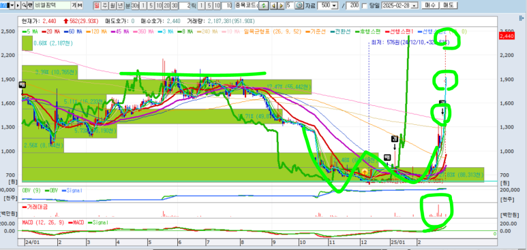Click the 매수 buy button
Image resolution: width=527 pixels, height=250 pixels.
[x=430, y=5]
